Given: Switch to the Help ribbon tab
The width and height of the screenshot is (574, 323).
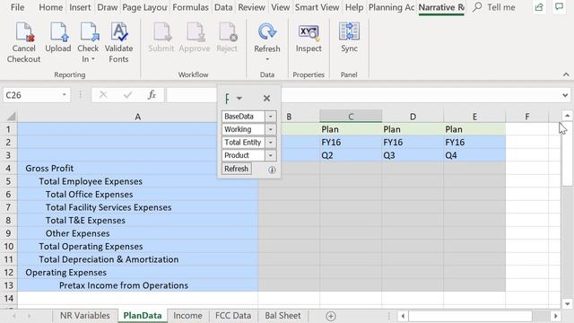Looking at the screenshot, I should (x=354, y=7).
